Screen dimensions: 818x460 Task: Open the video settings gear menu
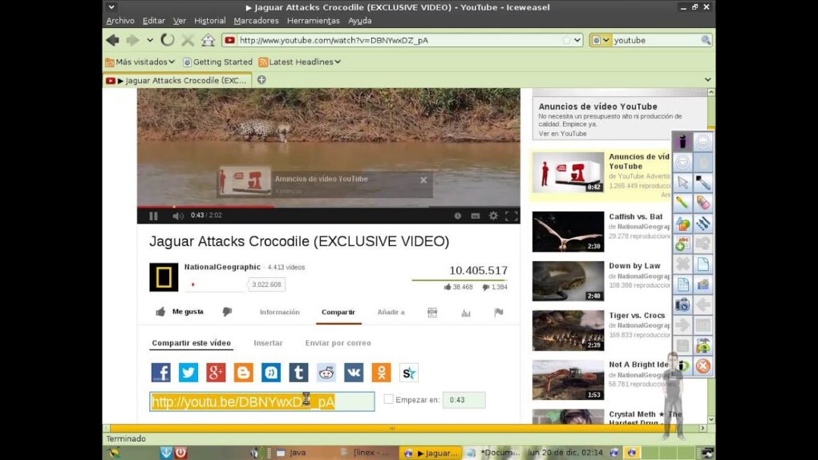[x=493, y=216]
